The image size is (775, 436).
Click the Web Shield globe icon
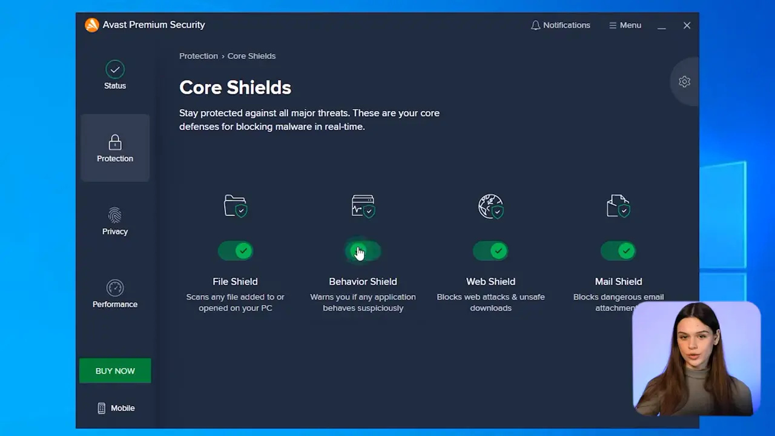point(490,206)
